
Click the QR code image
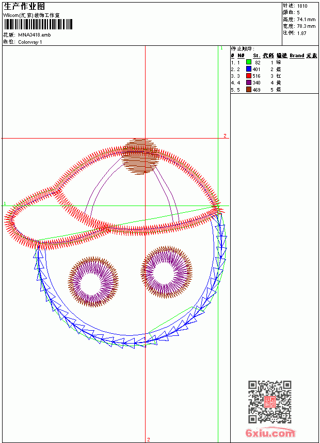[270, 402]
